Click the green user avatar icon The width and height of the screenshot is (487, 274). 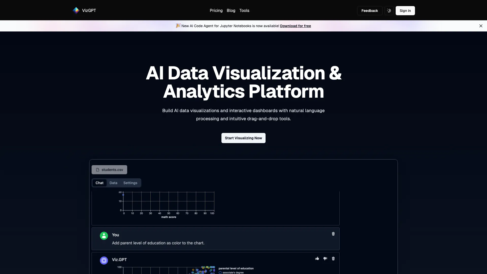[x=104, y=236]
